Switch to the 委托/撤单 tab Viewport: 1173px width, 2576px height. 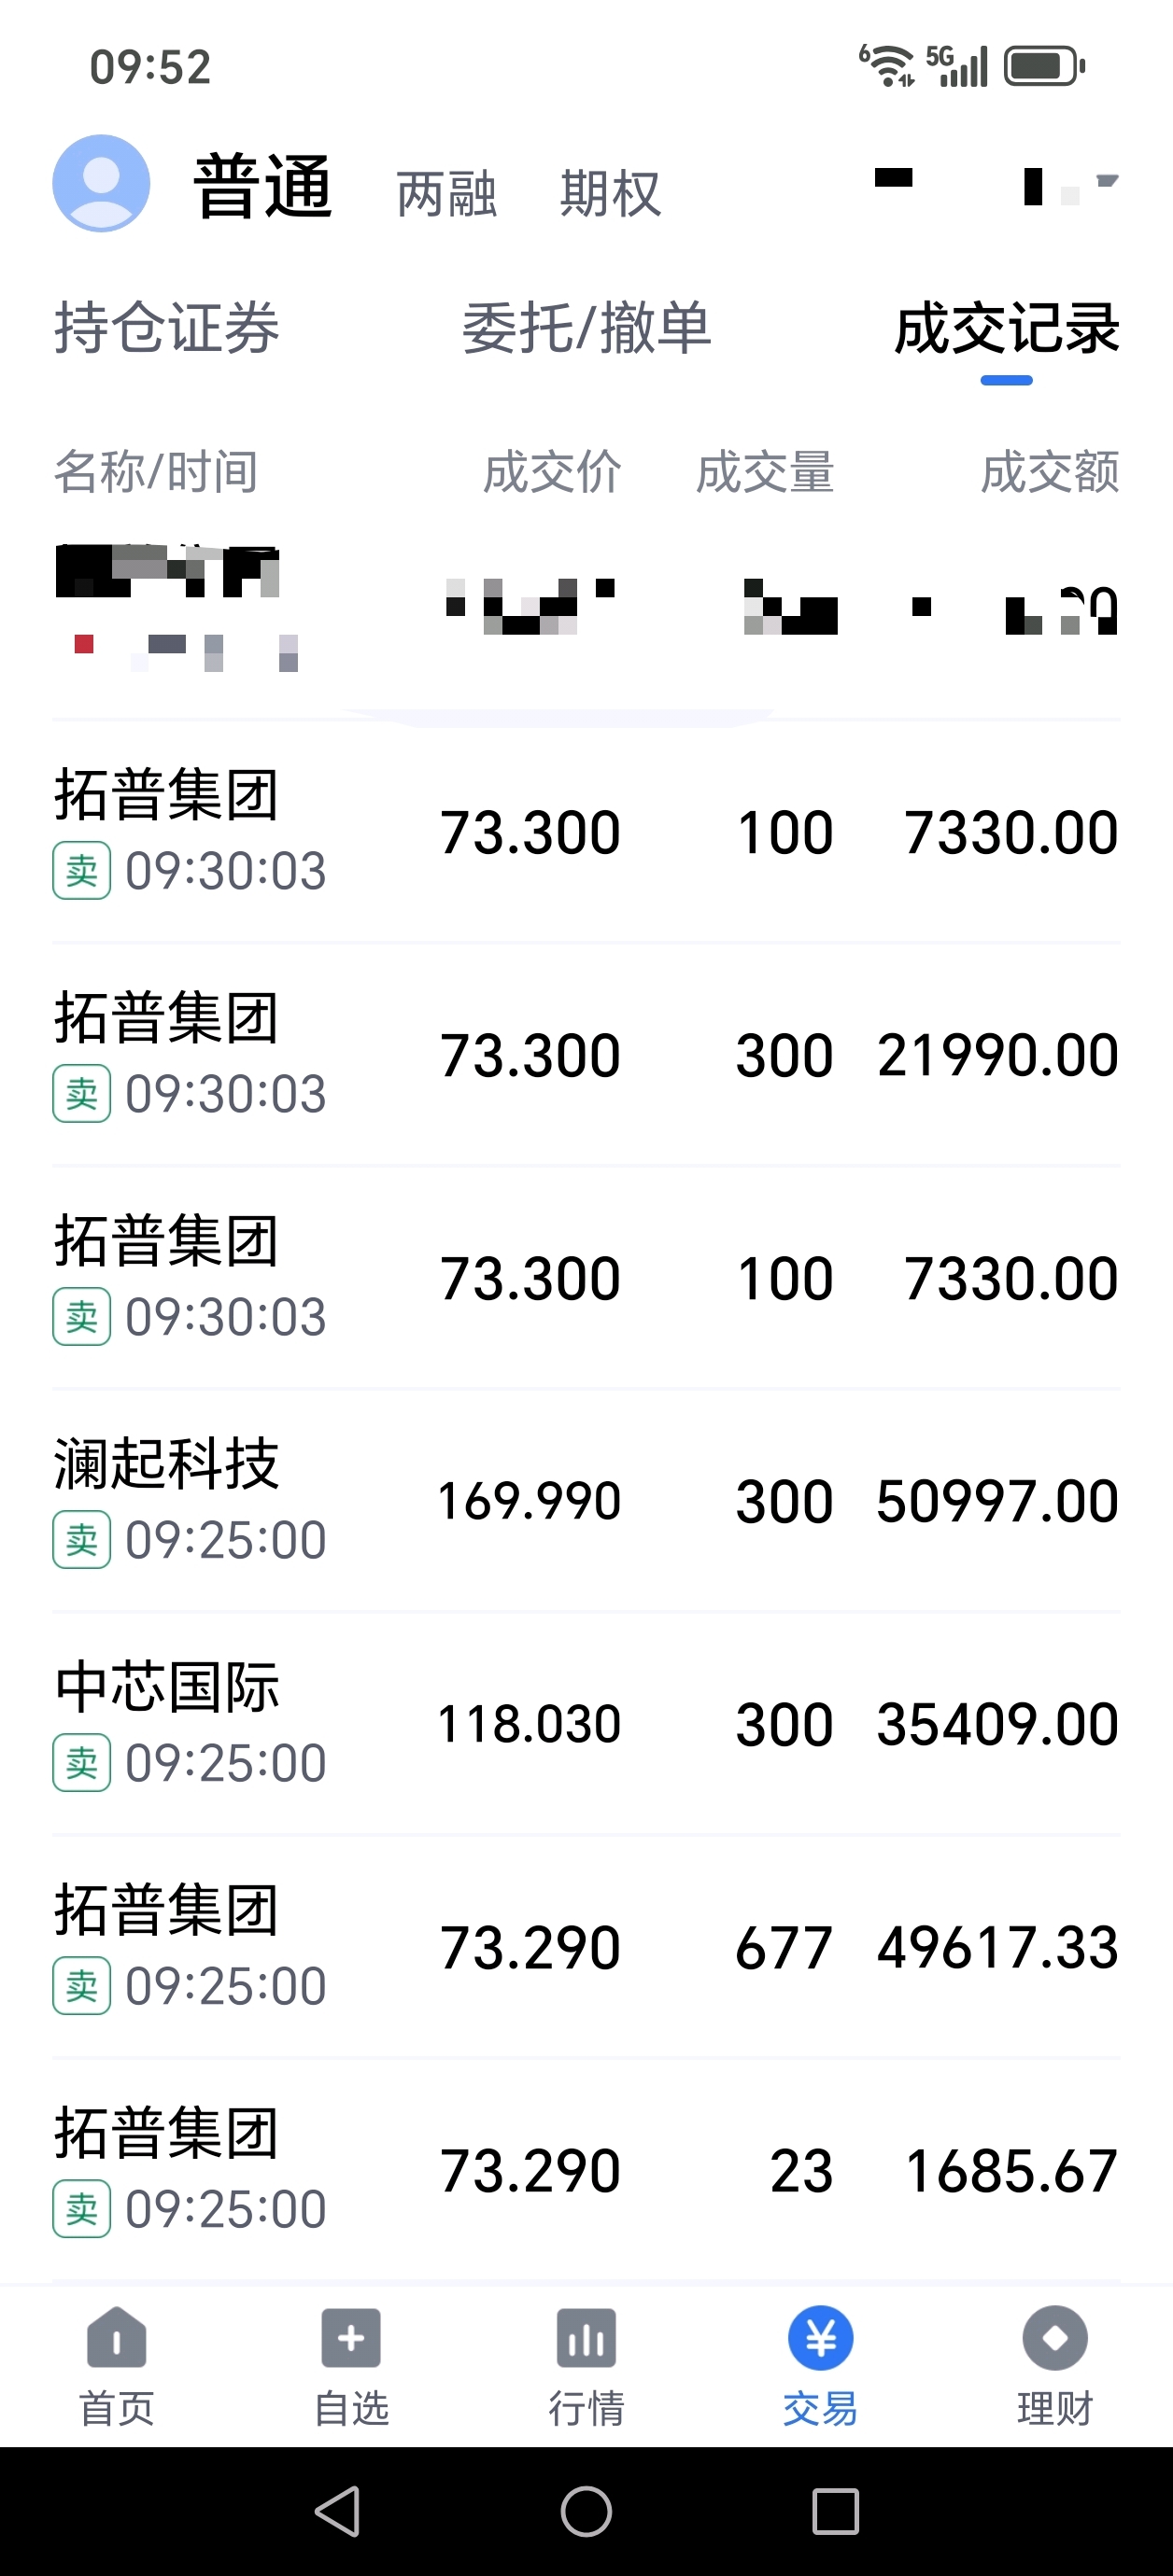pos(586,328)
